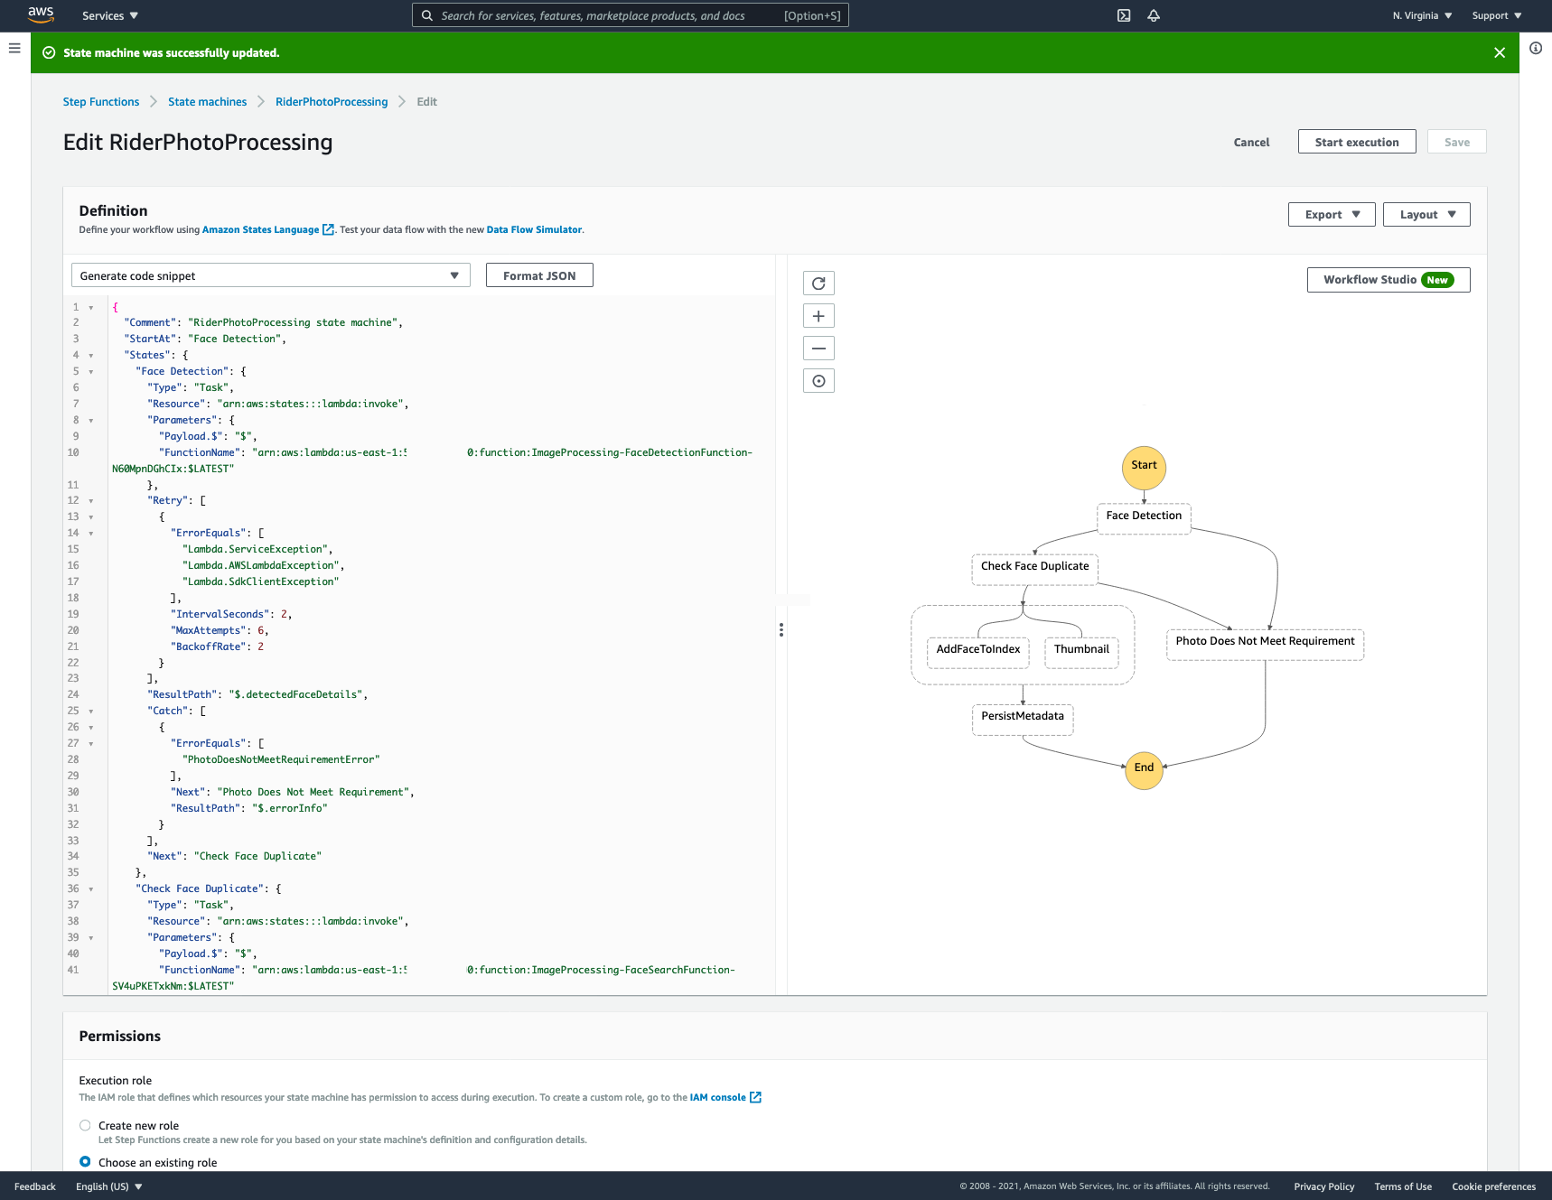The height and width of the screenshot is (1200, 1552).
Task: Click the AWS logo home icon
Action: pos(41,14)
